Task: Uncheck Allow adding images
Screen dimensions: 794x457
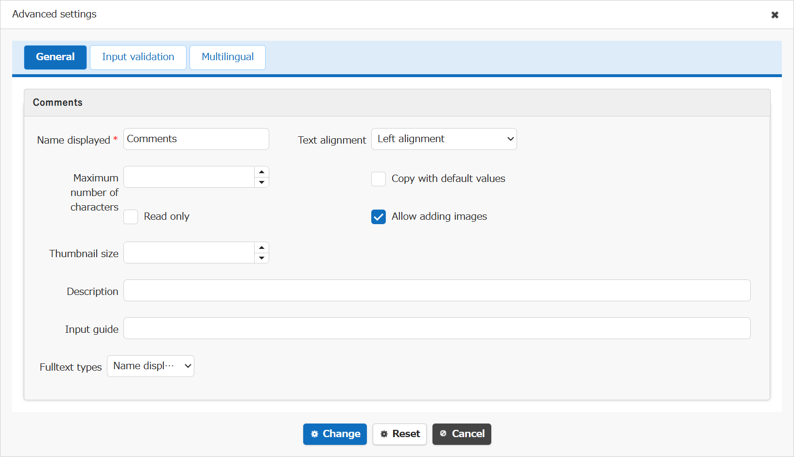Action: [379, 217]
